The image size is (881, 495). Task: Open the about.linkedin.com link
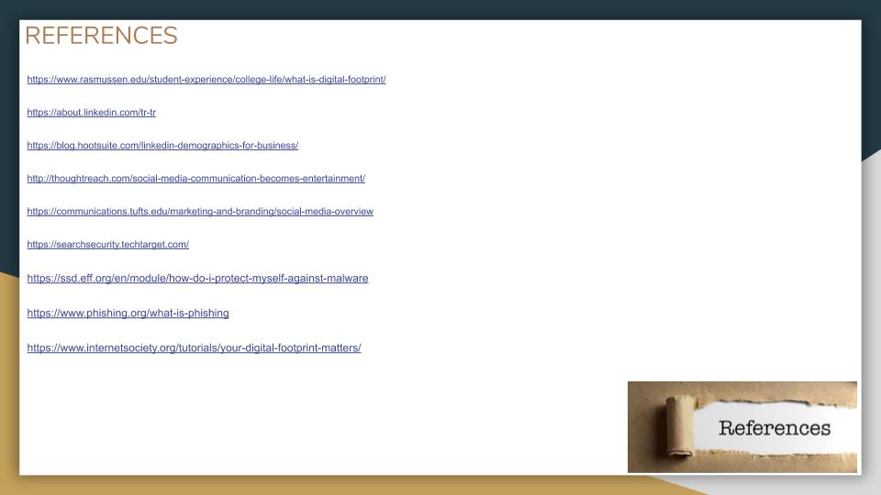click(91, 113)
